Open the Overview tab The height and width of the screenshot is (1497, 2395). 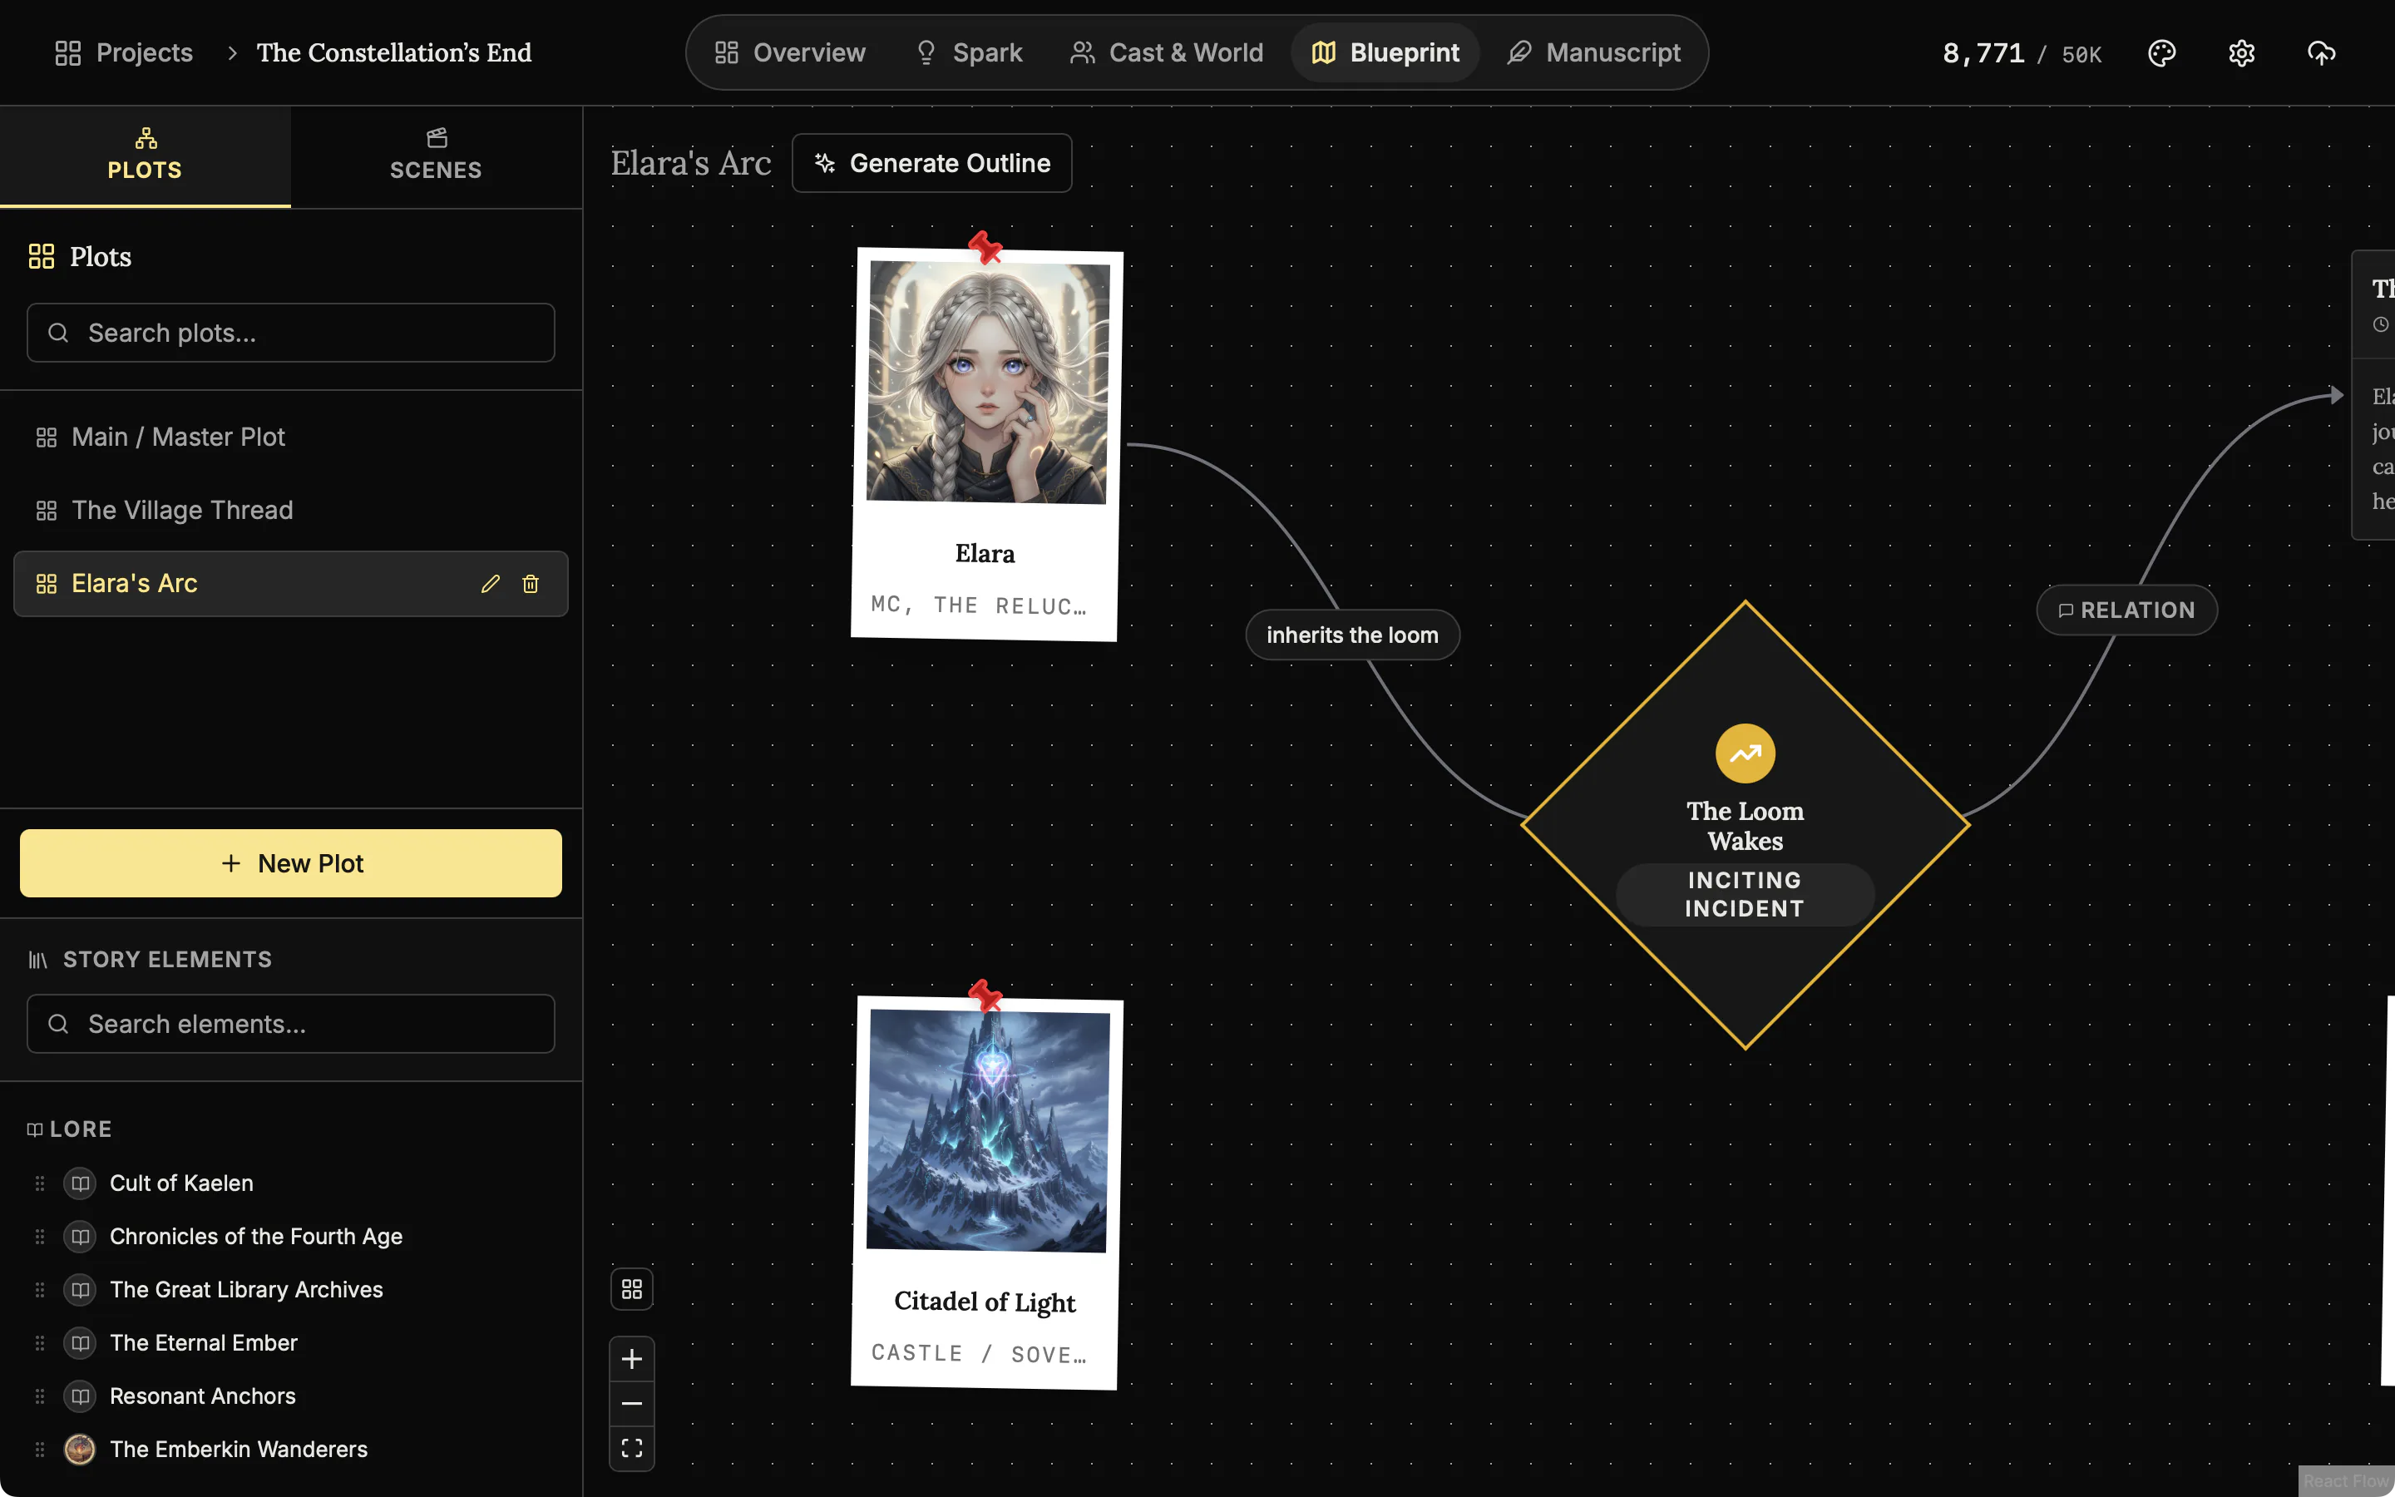tap(790, 52)
